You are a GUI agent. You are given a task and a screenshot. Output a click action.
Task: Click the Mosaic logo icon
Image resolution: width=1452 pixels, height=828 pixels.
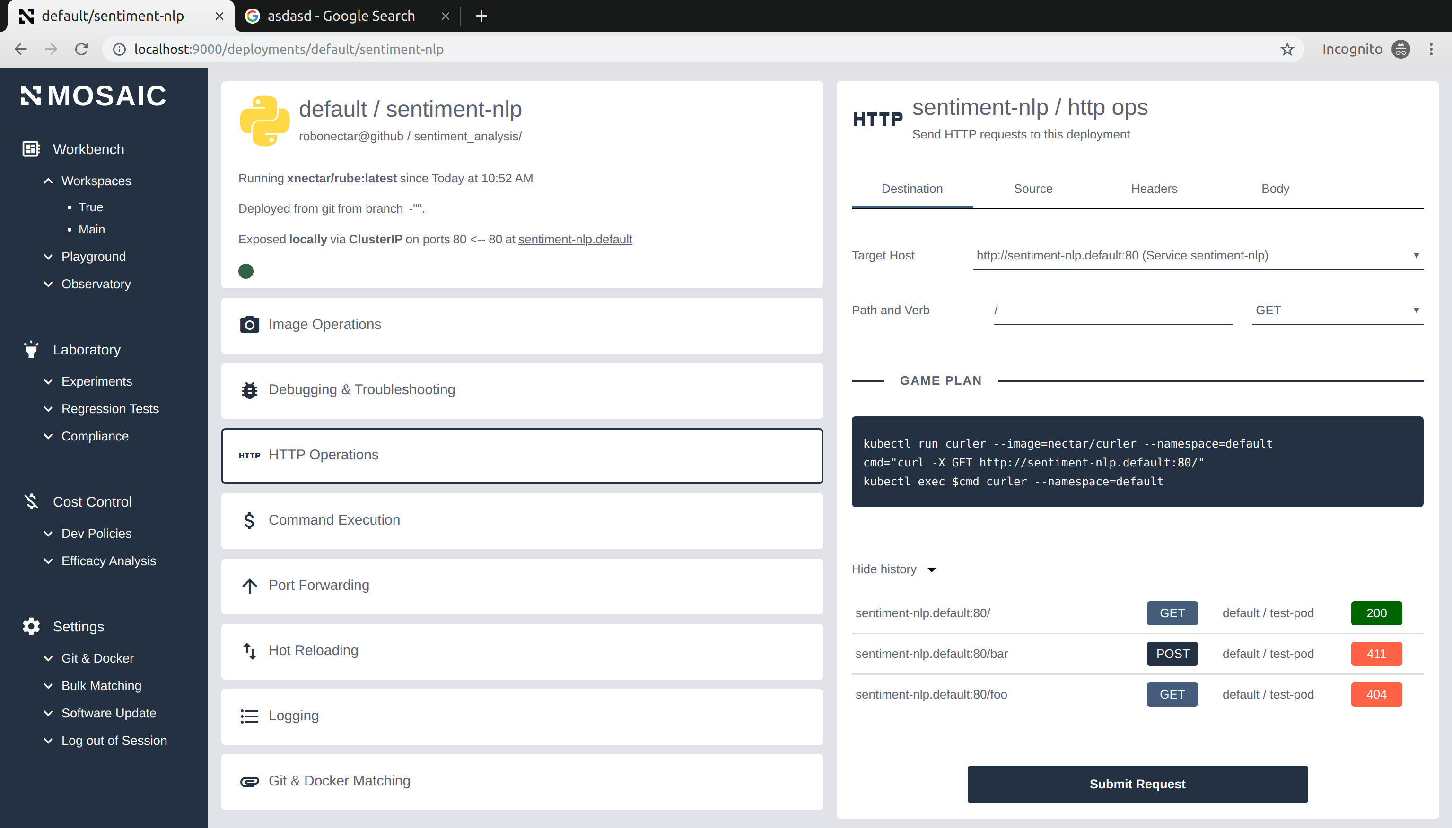32,95
